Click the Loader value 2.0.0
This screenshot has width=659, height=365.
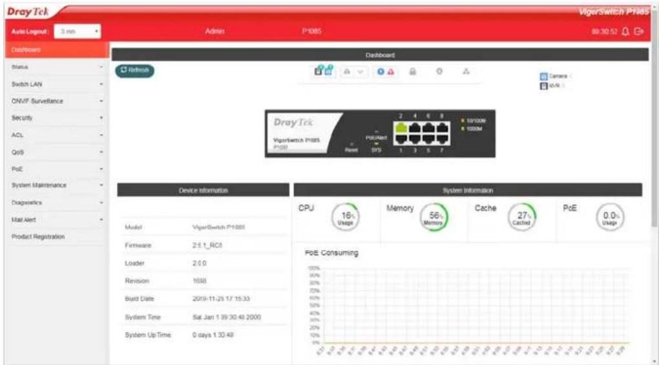(x=199, y=264)
